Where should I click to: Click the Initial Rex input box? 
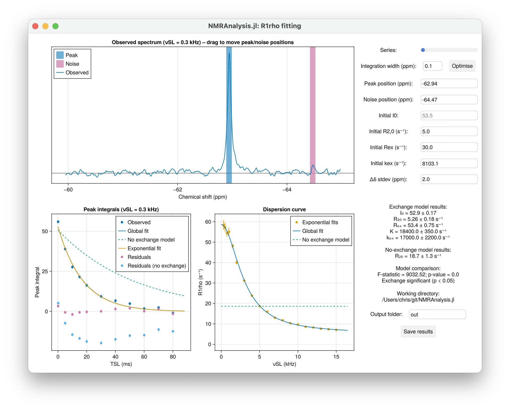point(449,147)
